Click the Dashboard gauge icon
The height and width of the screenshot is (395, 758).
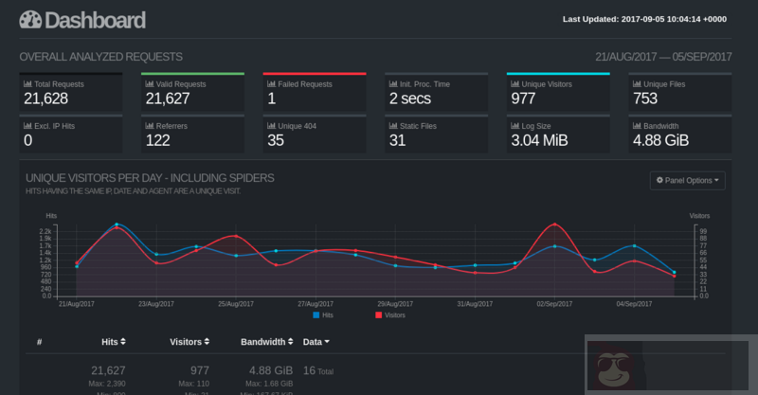(x=30, y=20)
